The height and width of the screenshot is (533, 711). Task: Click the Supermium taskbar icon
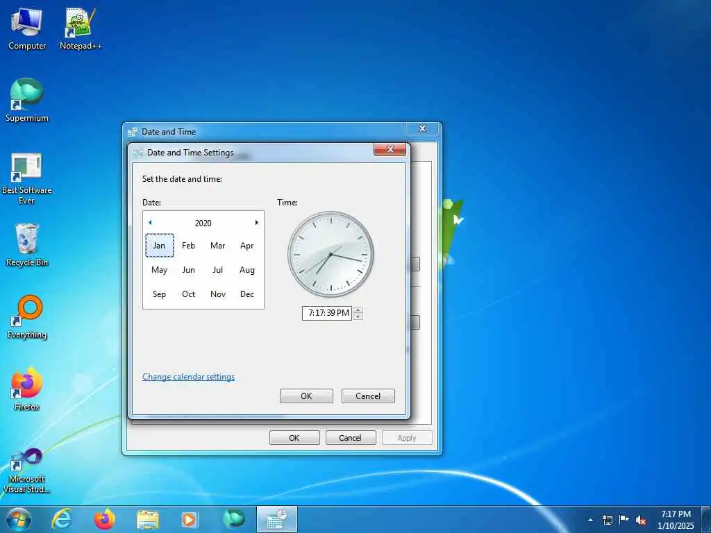(233, 519)
